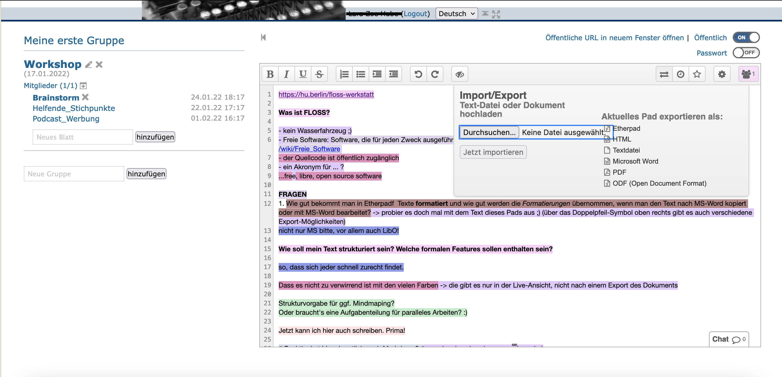Redo the last edit
This screenshot has width=782, height=377.
[x=435, y=74]
